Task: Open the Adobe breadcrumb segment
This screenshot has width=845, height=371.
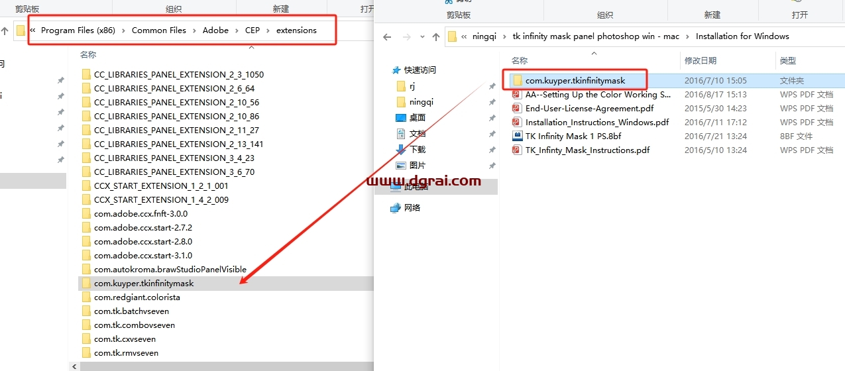Action: [x=215, y=30]
